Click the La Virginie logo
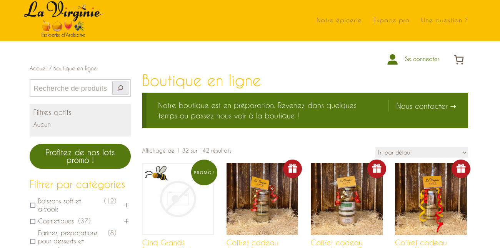500x248 pixels. pyautogui.click(x=63, y=20)
